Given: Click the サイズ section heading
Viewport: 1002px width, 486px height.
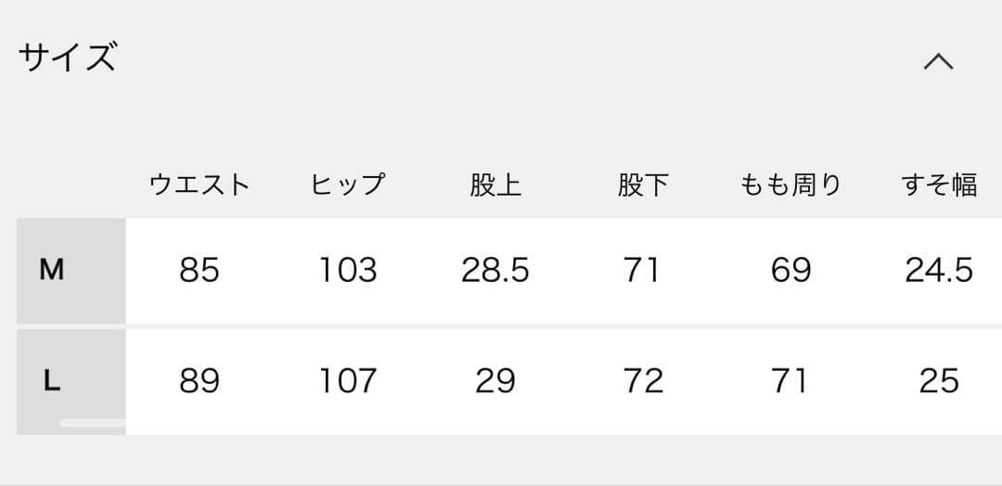Looking at the screenshot, I should click(x=68, y=58).
